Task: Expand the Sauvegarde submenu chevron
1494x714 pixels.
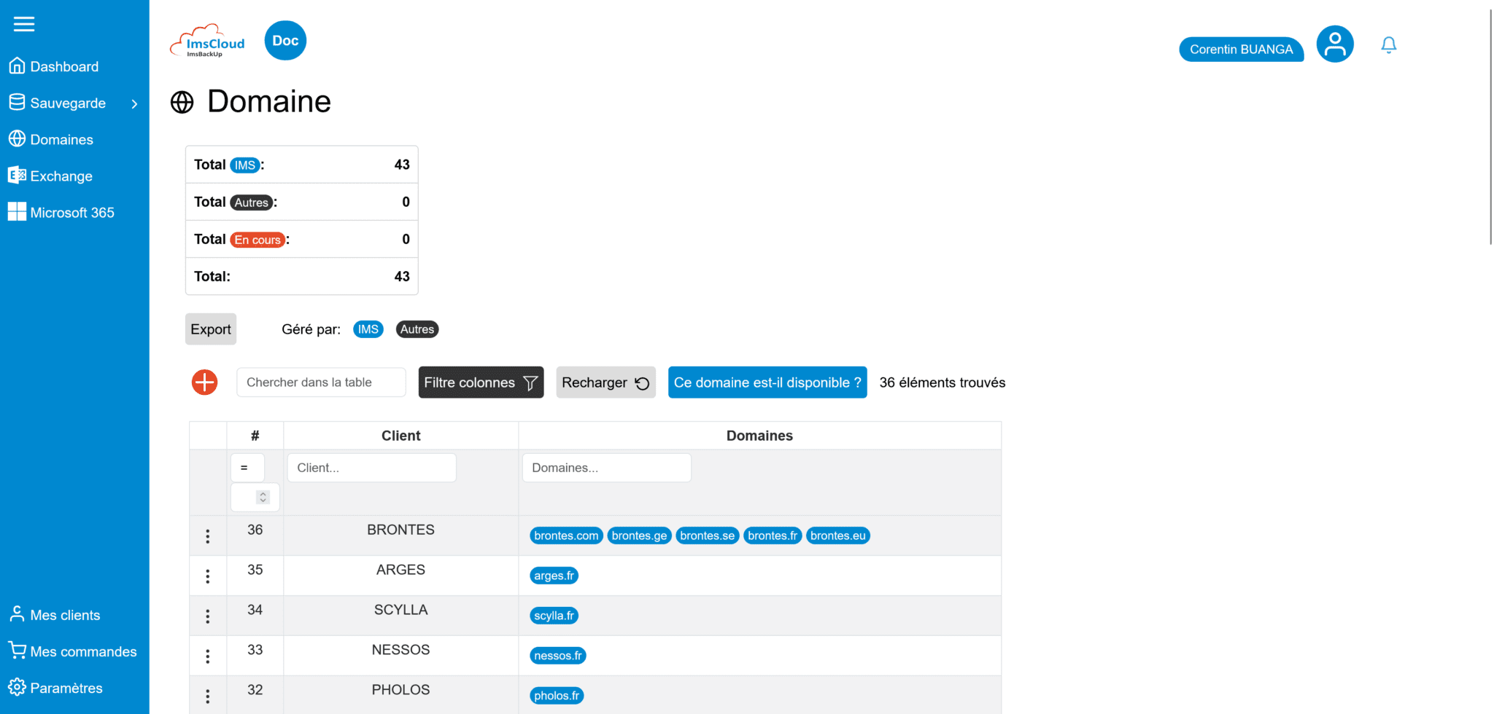Action: pyautogui.click(x=134, y=104)
